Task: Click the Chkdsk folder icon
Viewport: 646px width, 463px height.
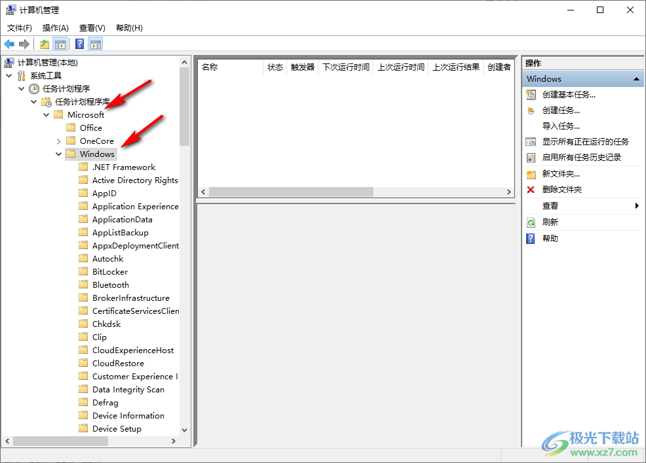Action: 83,324
